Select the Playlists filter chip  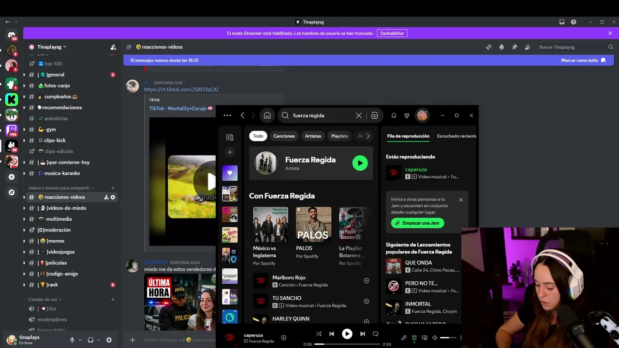pos(339,136)
